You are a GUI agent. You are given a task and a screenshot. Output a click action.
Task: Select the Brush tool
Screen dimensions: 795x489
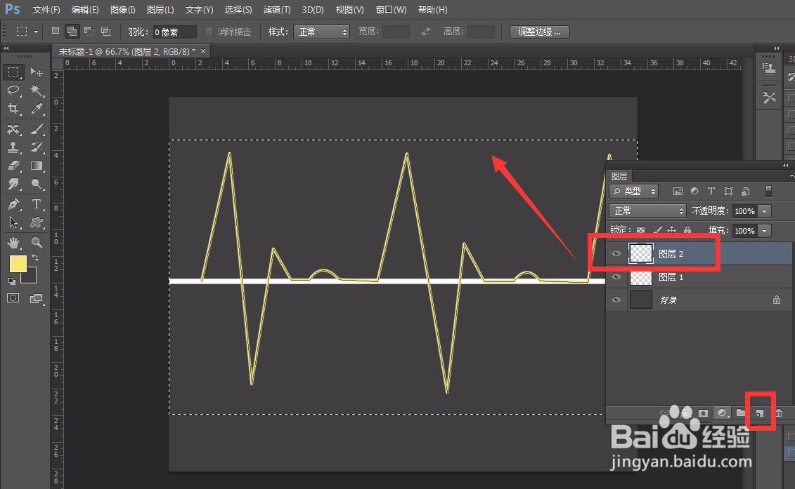pyautogui.click(x=37, y=130)
